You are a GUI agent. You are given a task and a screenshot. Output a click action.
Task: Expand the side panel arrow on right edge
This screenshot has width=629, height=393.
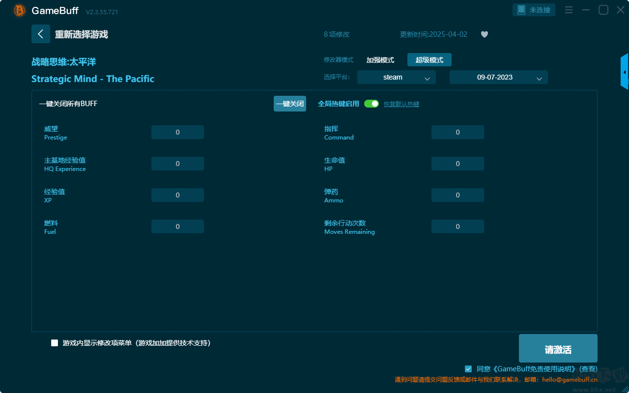[x=625, y=72]
